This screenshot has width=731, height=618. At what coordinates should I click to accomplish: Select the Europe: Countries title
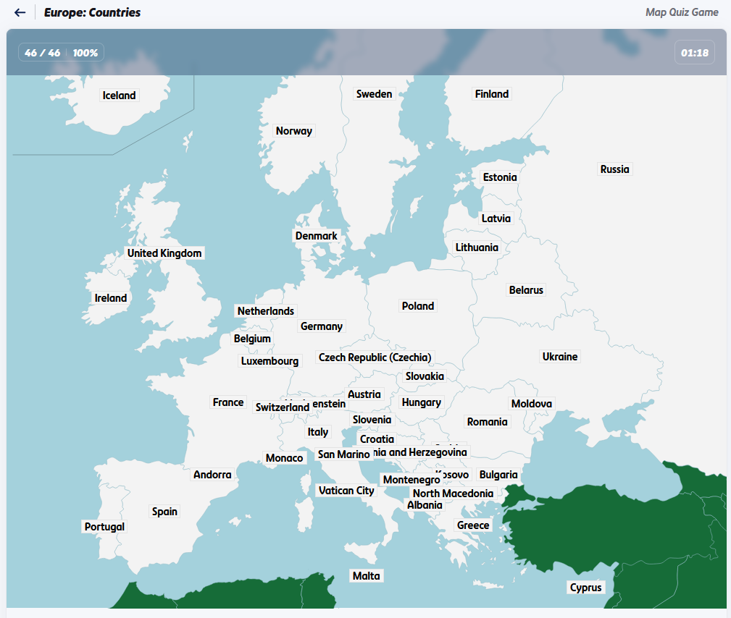click(x=92, y=12)
